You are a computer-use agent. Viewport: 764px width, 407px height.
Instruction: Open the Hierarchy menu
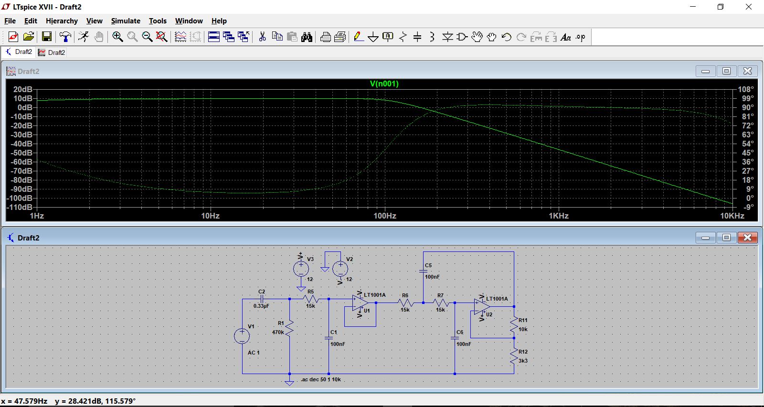62,21
